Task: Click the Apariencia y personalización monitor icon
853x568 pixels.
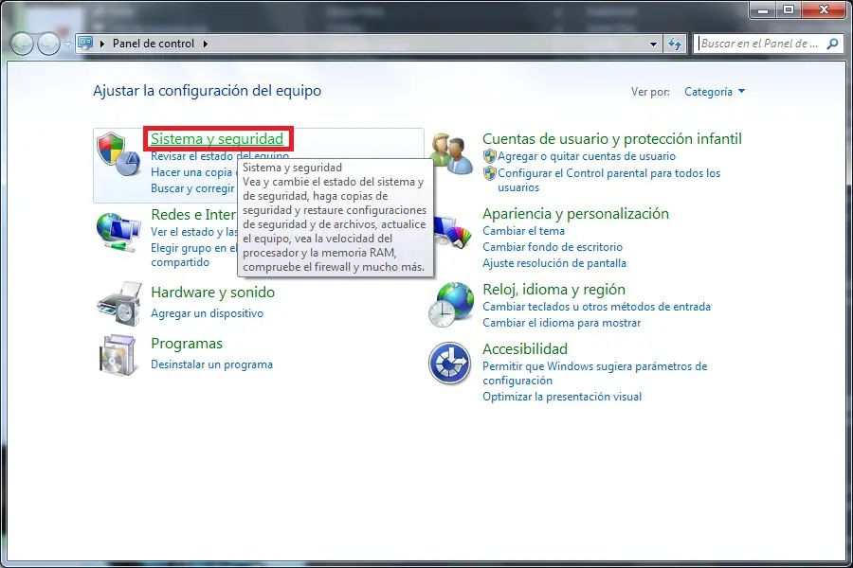Action: 452,233
